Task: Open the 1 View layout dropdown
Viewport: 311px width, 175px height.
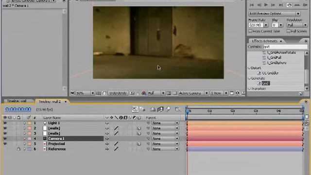Action: click(x=219, y=93)
